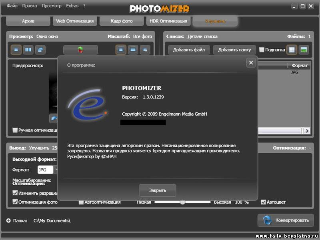Select split two-pane preview mode icon
The height and width of the screenshot is (240, 320).
pos(28,50)
